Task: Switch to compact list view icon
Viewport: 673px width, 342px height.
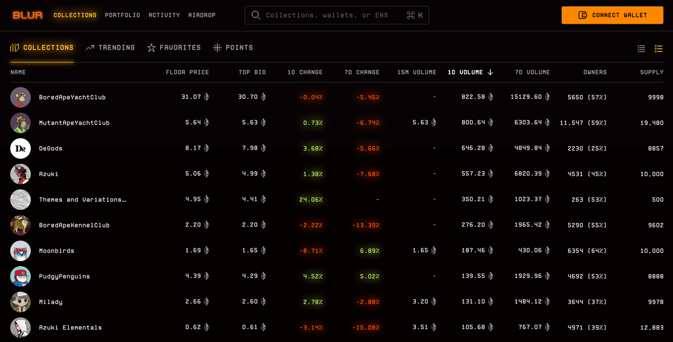Action: click(641, 49)
